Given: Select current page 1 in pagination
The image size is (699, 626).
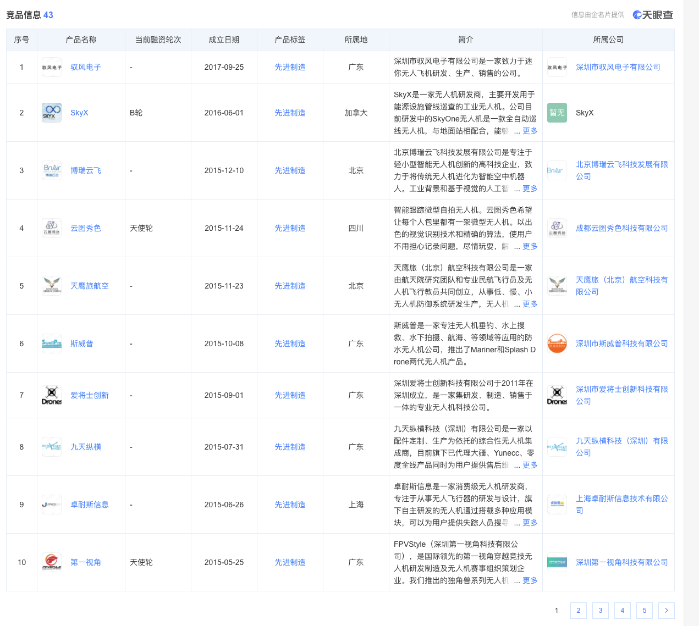Looking at the screenshot, I should point(557,611).
